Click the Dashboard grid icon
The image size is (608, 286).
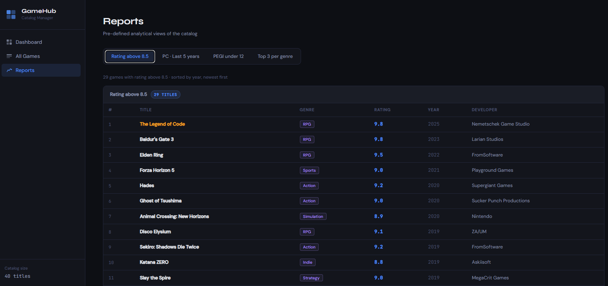pos(9,42)
